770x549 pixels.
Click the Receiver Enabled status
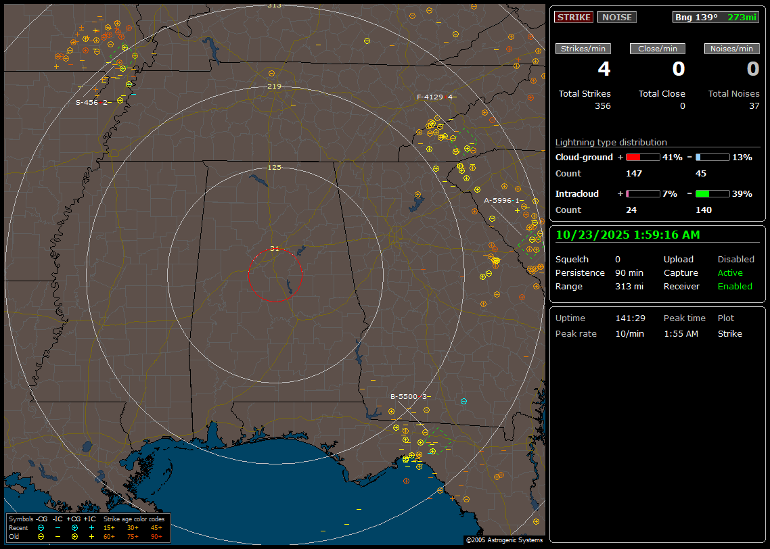click(735, 286)
